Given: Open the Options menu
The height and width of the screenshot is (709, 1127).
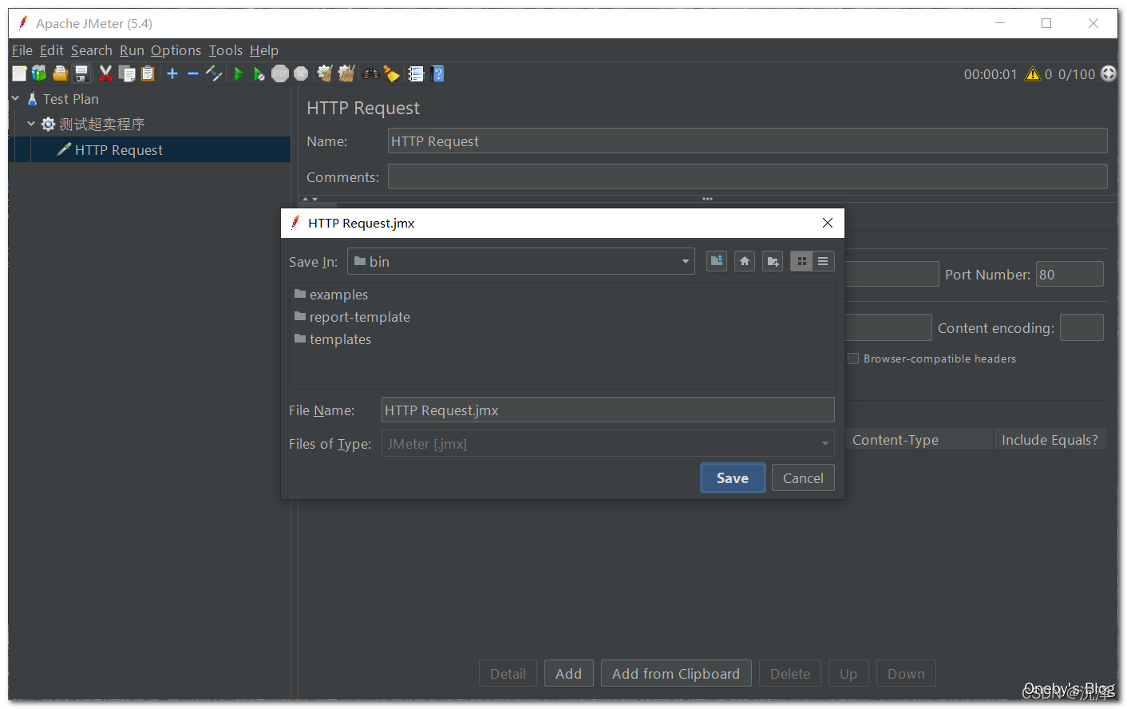Looking at the screenshot, I should pyautogui.click(x=176, y=50).
